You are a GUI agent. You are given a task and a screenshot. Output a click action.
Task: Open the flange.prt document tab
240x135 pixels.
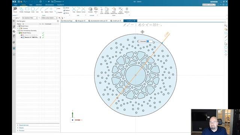click(80, 21)
